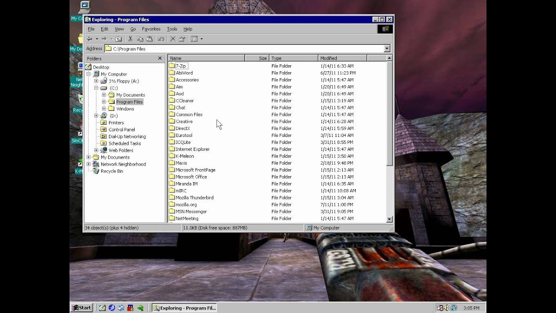This screenshot has width=556, height=313.
Task: Select the AbiWord folder icon
Action: pyautogui.click(x=172, y=73)
